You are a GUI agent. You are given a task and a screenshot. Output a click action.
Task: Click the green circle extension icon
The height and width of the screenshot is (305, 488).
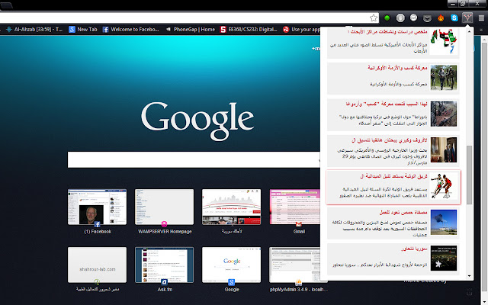tap(387, 18)
